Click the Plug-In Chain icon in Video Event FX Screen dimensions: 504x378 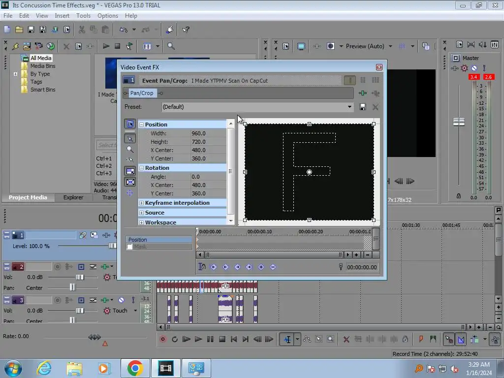(x=363, y=93)
